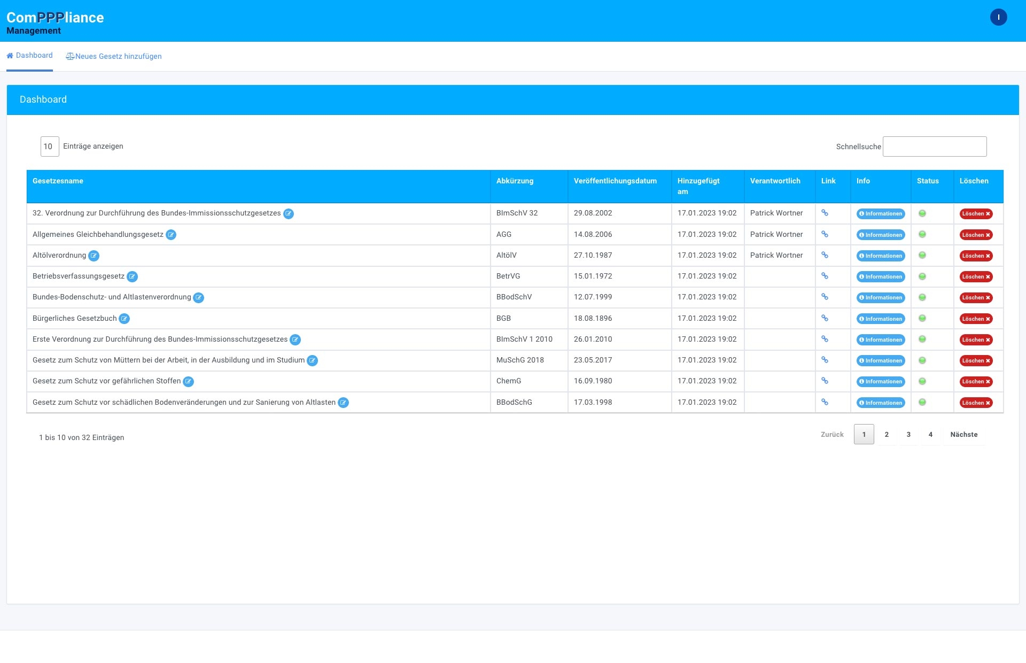Viewport: 1026px width, 663px height.
Task: Click edit icon next to Altölverordnung
Action: (94, 256)
